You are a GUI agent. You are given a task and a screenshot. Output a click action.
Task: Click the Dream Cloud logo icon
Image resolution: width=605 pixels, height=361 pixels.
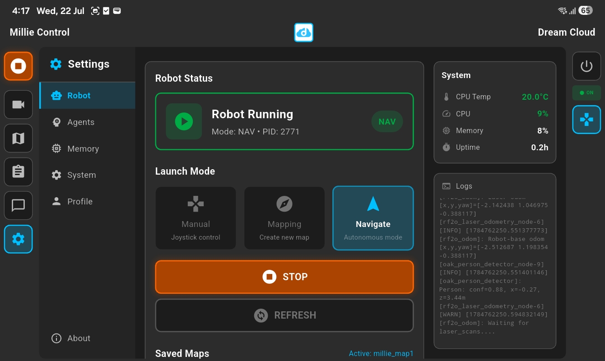point(304,32)
